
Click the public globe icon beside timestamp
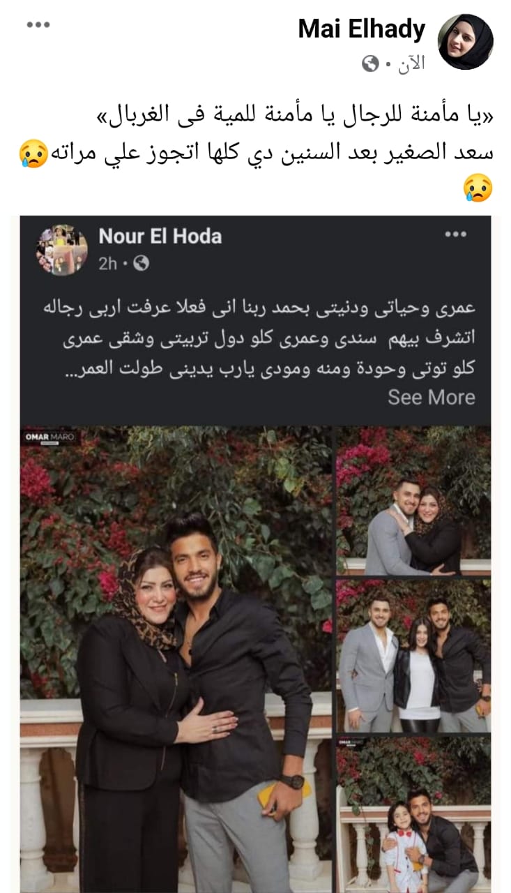tap(370, 64)
